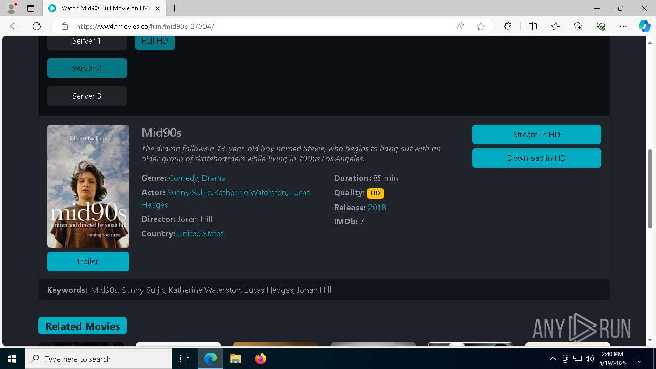The height and width of the screenshot is (369, 656).
Task: Choose Server 3
Action: (87, 96)
